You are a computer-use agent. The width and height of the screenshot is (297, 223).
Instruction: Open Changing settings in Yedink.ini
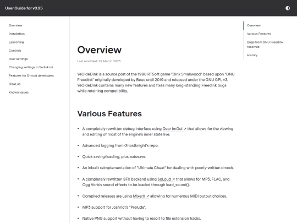coord(31,67)
